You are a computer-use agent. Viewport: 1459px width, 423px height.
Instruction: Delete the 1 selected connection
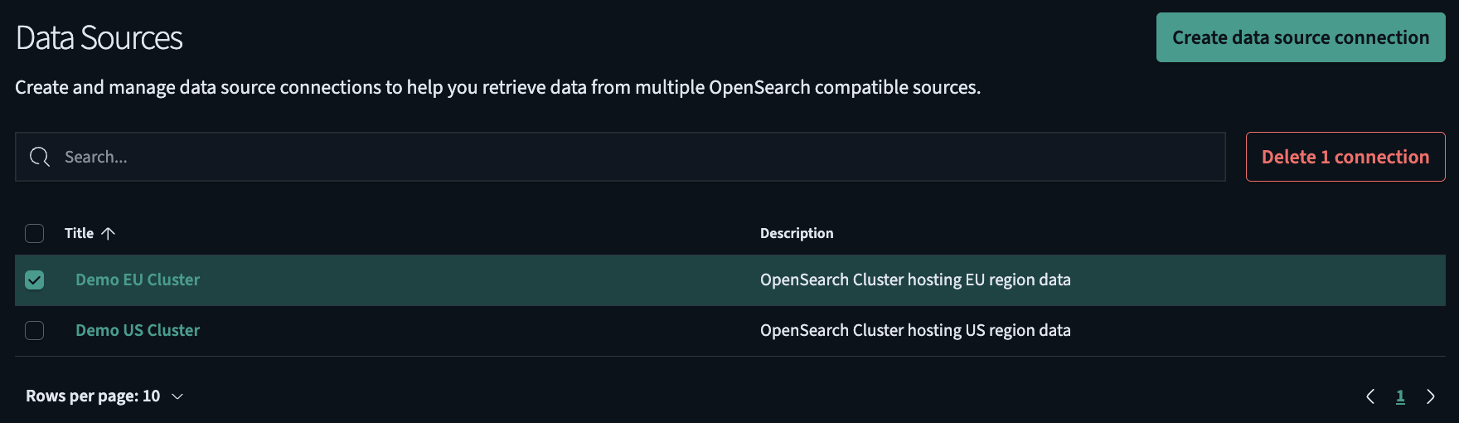click(1345, 157)
